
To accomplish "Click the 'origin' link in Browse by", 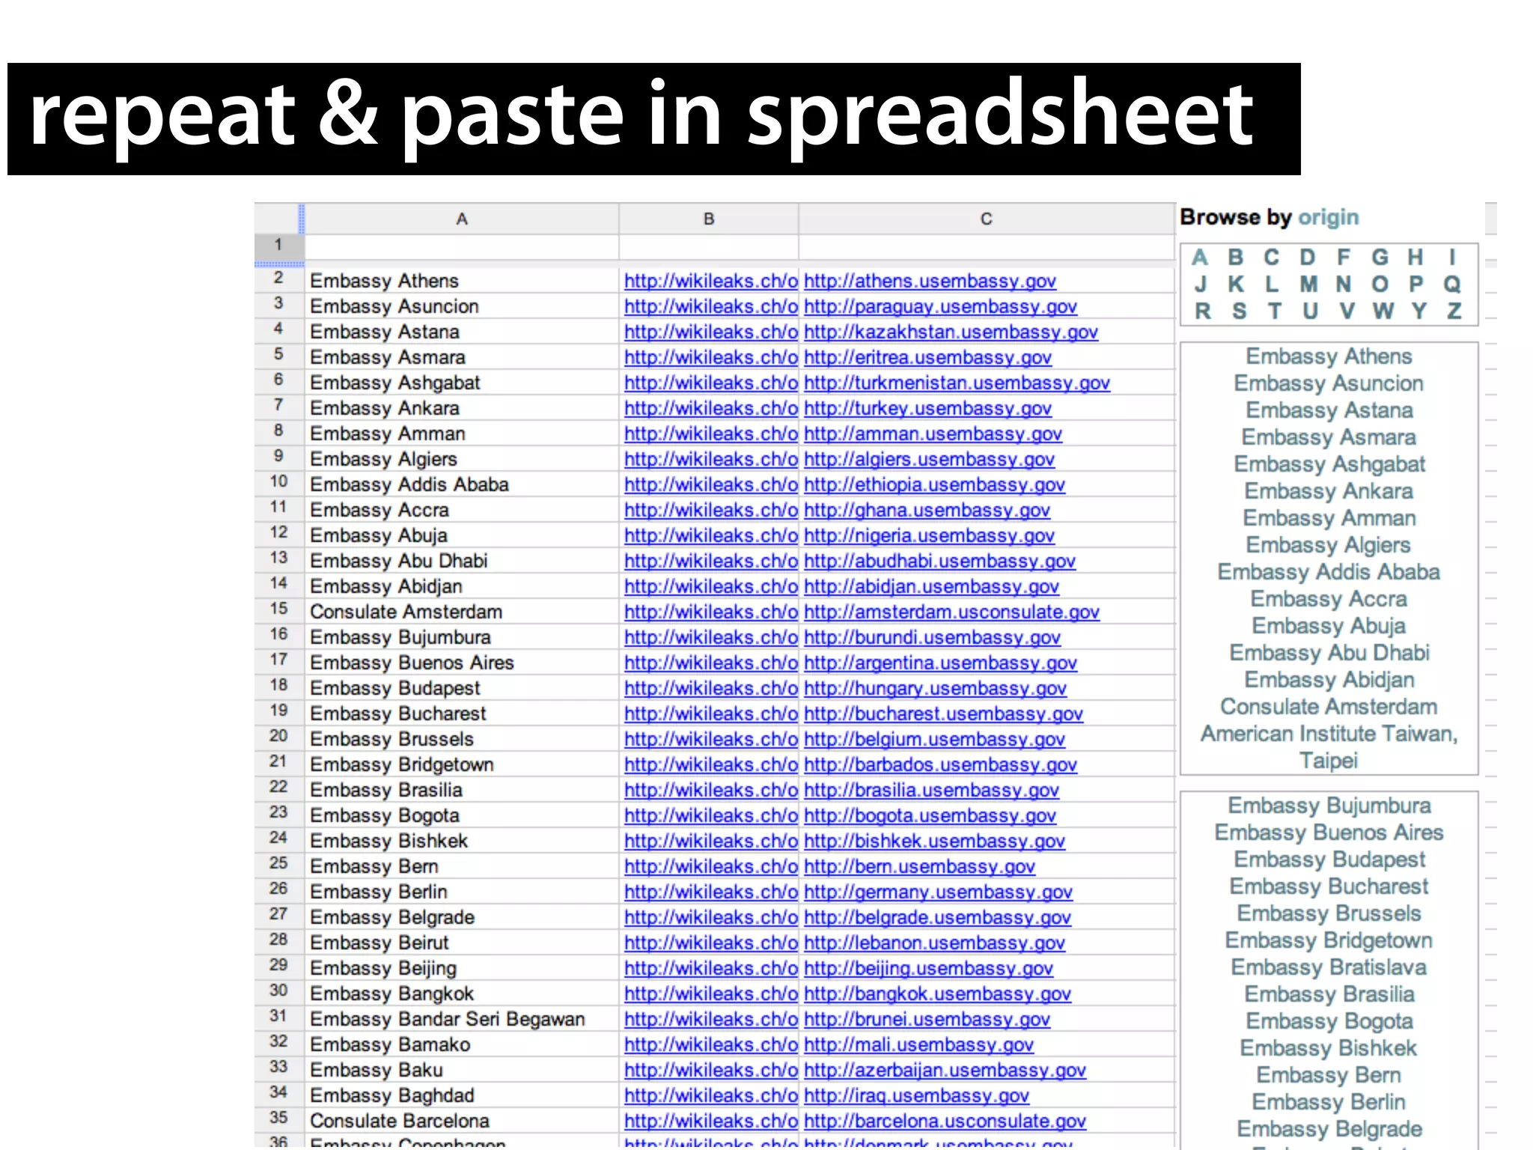I will click(1329, 218).
